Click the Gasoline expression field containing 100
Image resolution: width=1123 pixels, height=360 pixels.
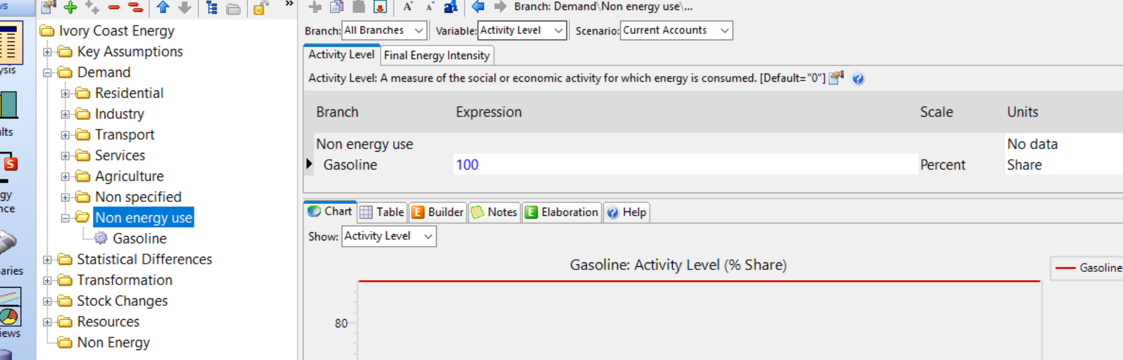click(685, 165)
